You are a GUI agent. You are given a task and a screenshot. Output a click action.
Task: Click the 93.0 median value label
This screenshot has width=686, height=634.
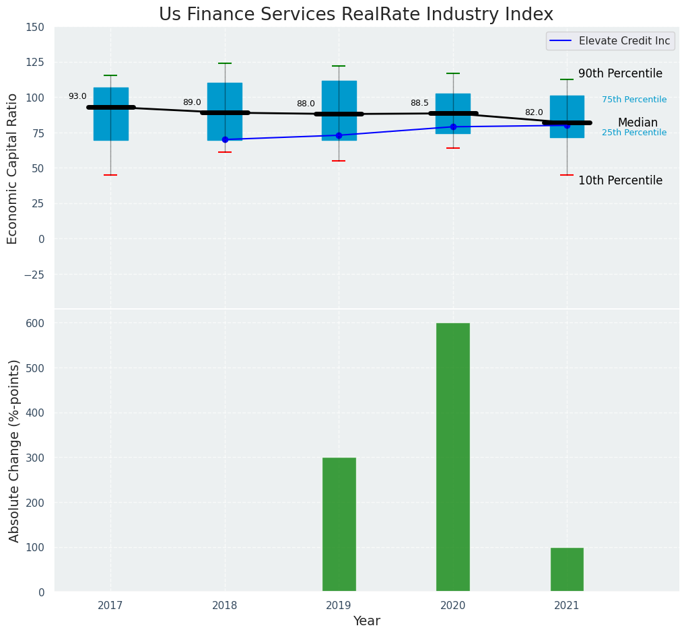[77, 96]
